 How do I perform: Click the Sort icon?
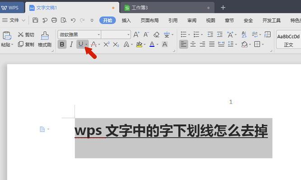[x=244, y=35]
